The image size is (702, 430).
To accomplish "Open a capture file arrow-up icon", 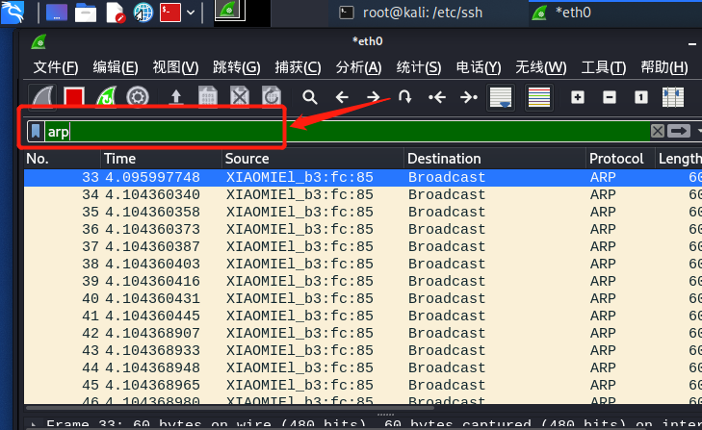I will (176, 97).
